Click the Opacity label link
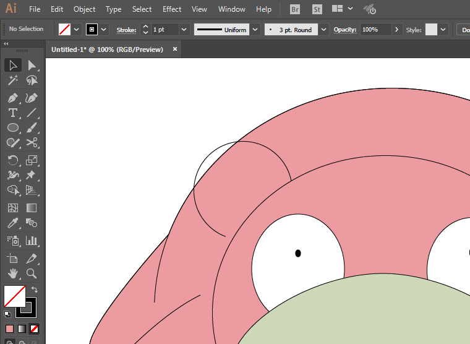This screenshot has height=344, width=470. coord(345,30)
